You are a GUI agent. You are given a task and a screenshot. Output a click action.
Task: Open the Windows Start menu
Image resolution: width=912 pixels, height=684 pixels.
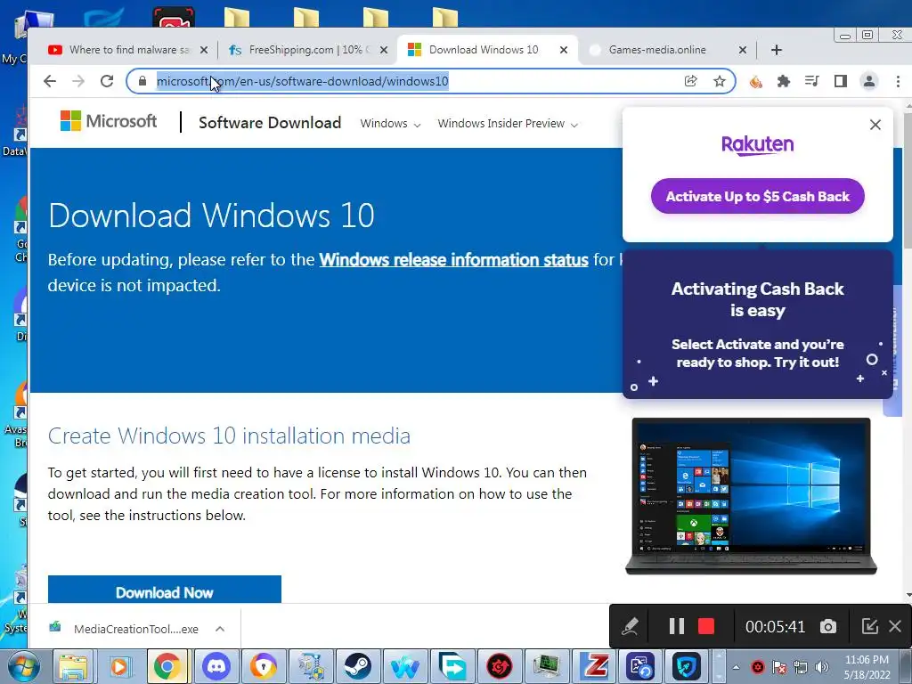point(22,666)
